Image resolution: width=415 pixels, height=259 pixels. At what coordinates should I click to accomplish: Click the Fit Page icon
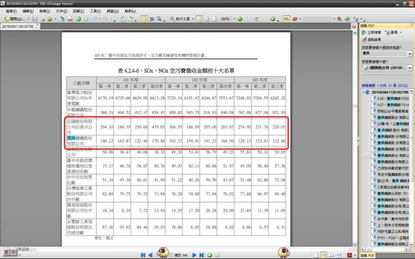click(207, 19)
